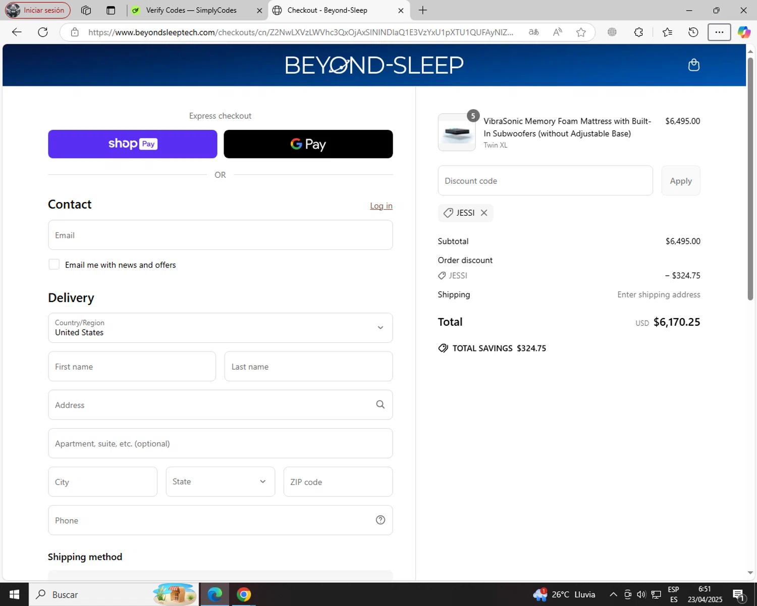Focus the ZIP code field

click(338, 482)
